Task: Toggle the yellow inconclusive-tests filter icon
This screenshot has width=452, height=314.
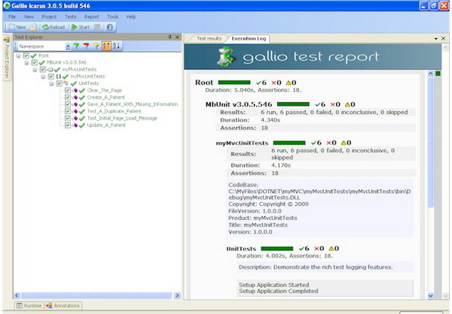Action: pyautogui.click(x=96, y=46)
